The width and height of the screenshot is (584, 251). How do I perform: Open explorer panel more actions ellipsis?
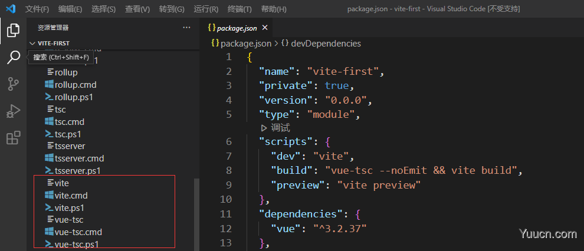click(186, 28)
